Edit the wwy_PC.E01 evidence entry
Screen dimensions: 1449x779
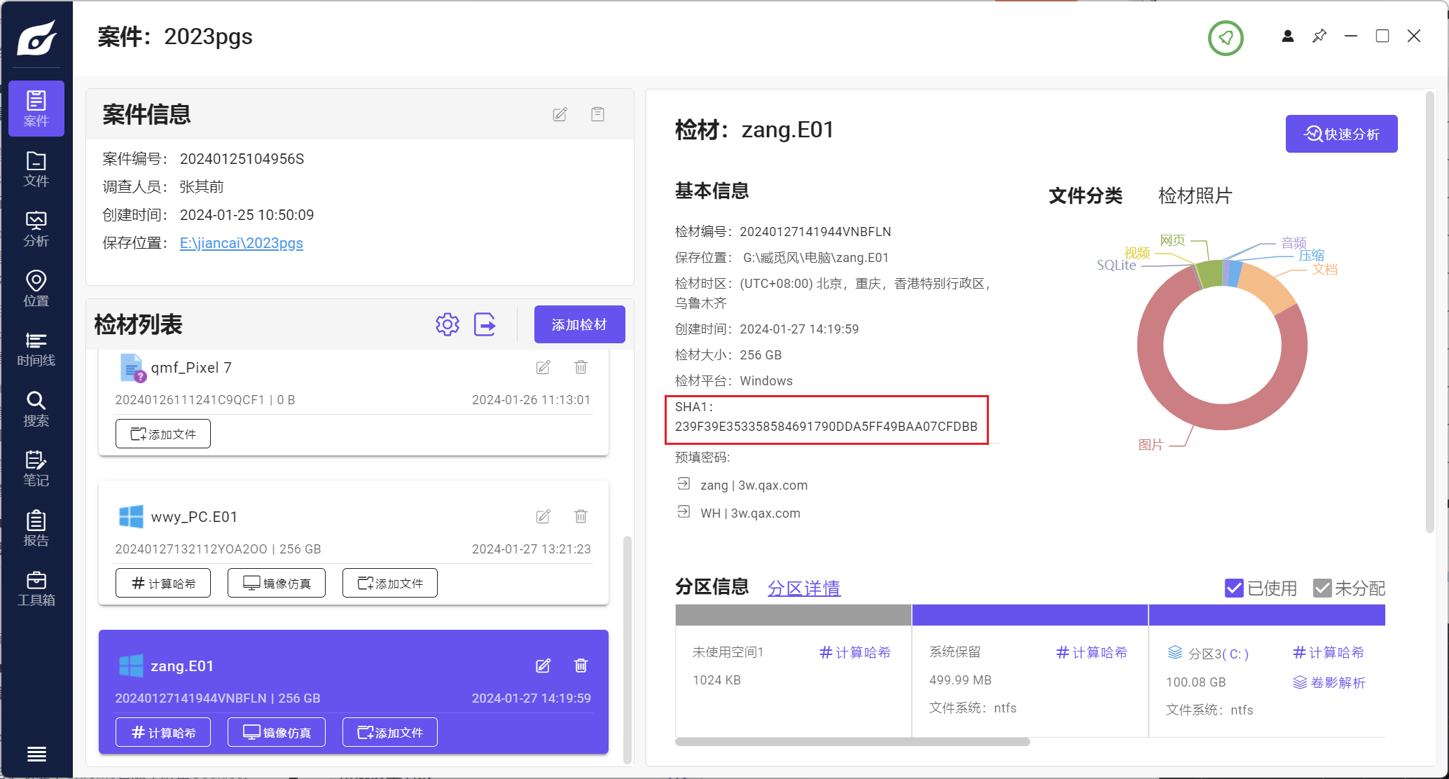[x=543, y=516]
